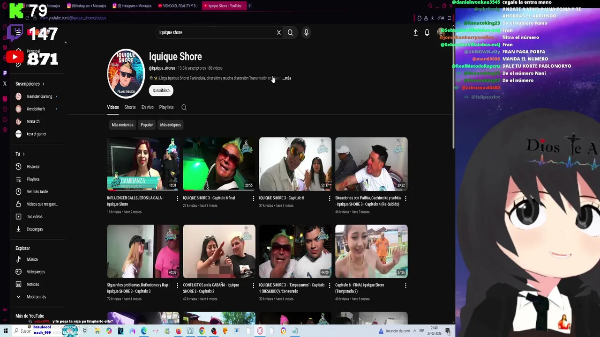
Task: Open the X (Twitter) icon in Opera sidebar
Action: (5, 84)
